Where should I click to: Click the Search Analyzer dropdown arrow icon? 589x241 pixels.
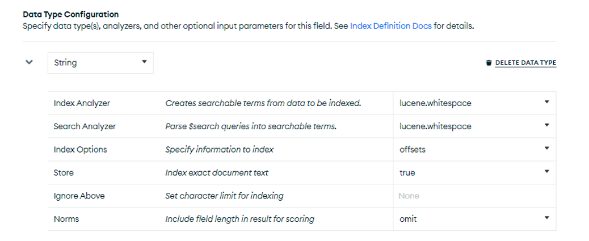(547, 125)
